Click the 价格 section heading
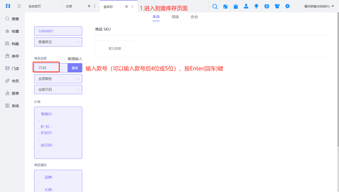Image resolution: width=339 pixels, height=192 pixels. click(37, 102)
